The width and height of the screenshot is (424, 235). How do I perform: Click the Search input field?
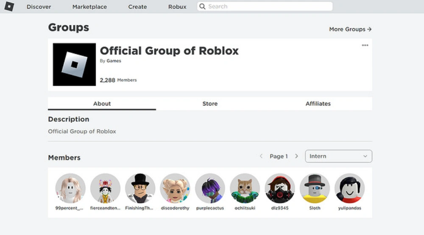coord(265,6)
